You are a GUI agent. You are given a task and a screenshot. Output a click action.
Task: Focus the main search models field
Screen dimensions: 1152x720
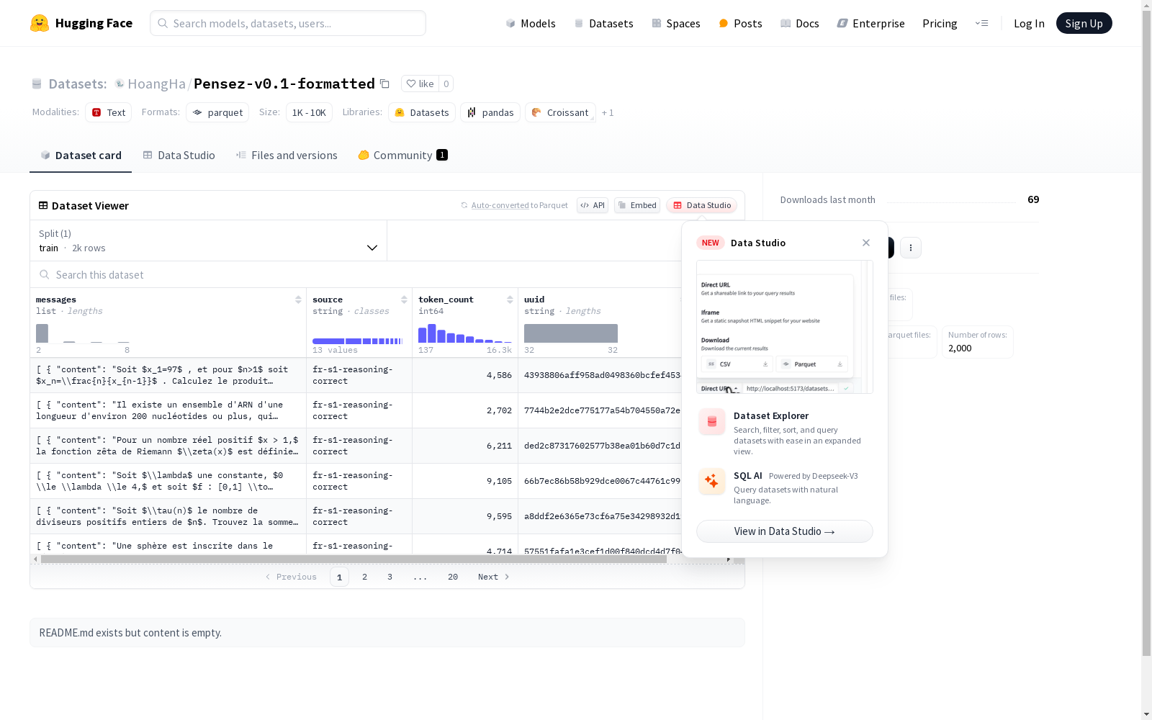tap(288, 23)
